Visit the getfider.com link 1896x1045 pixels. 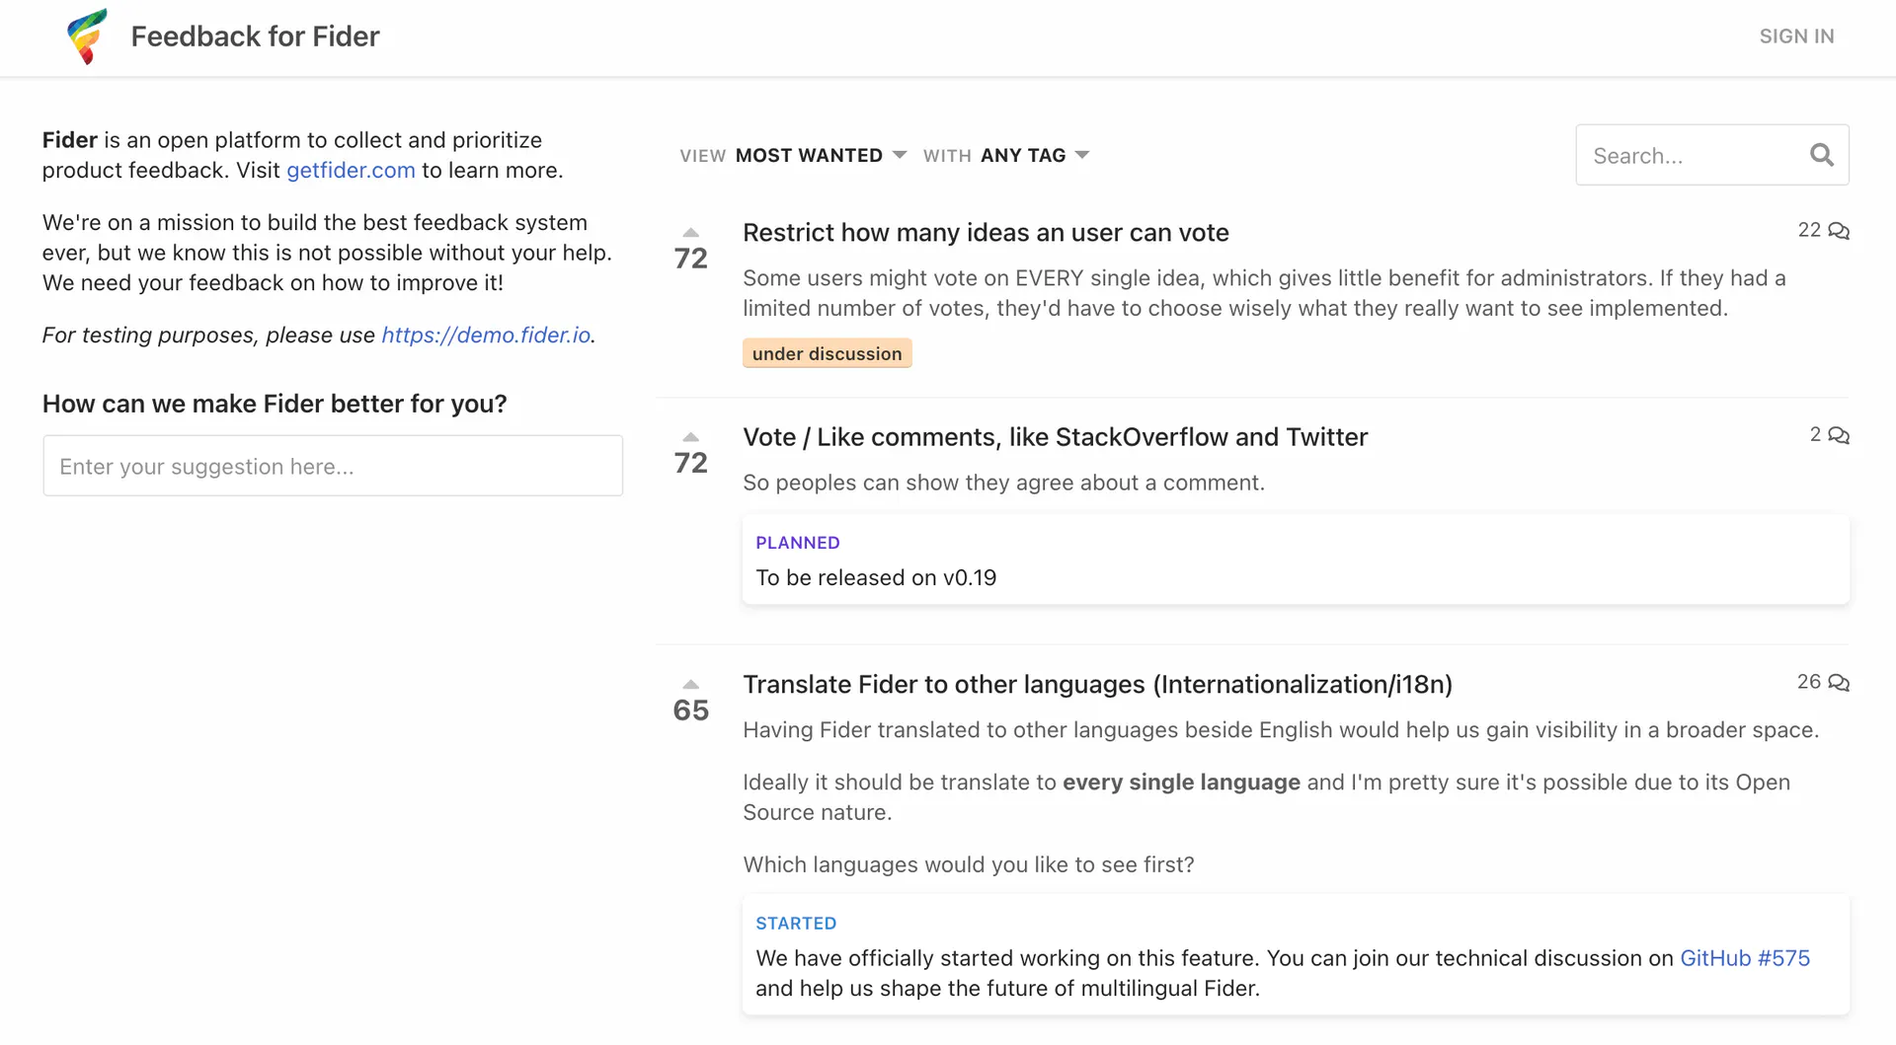[x=351, y=170]
